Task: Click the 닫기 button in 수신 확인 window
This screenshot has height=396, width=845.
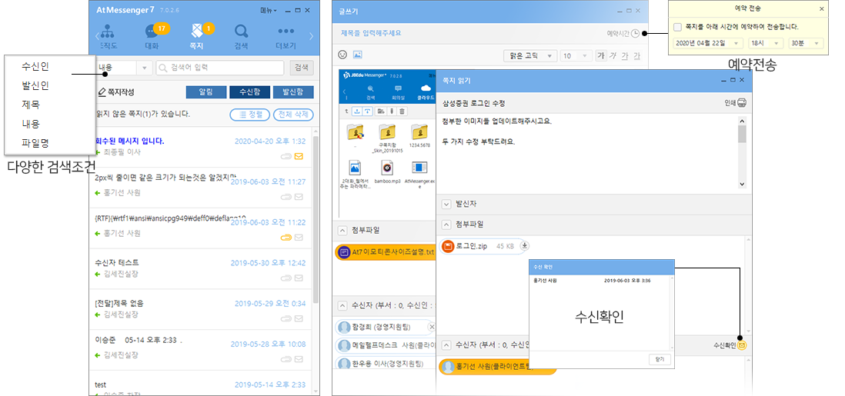Action: pyautogui.click(x=660, y=359)
